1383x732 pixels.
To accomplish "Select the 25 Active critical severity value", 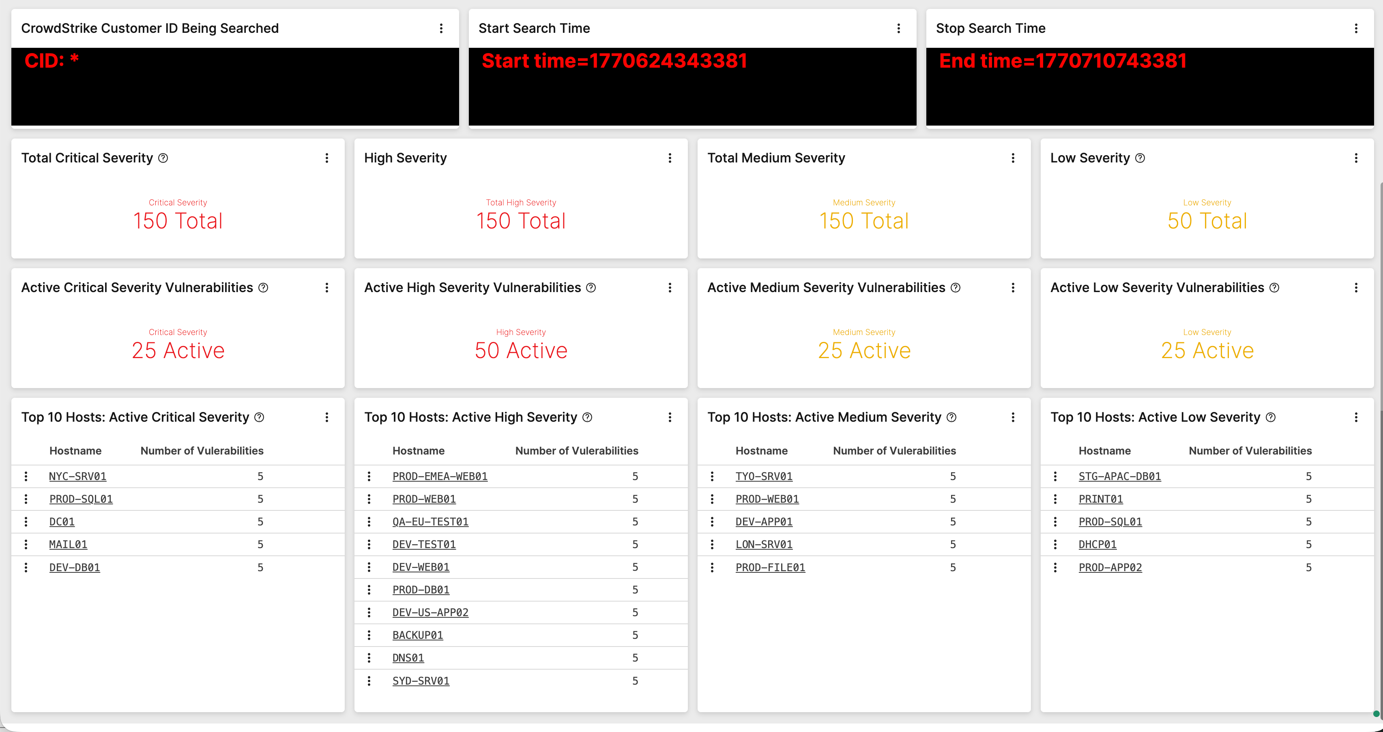I will (x=178, y=350).
